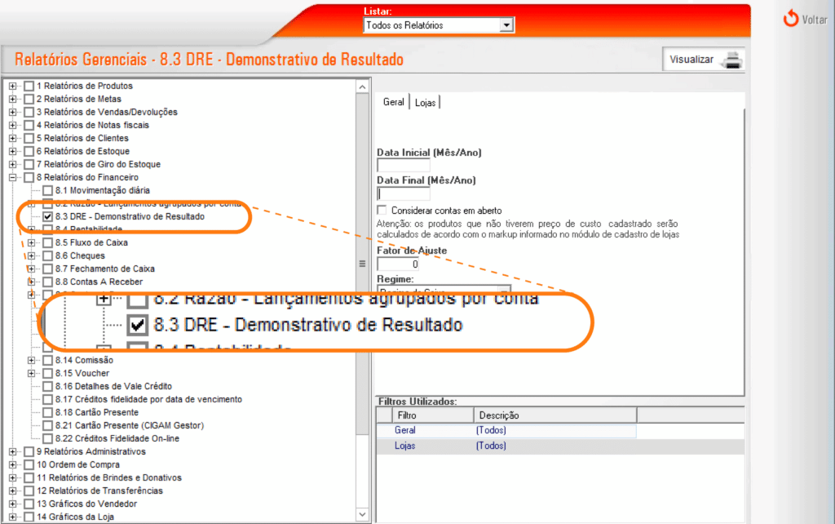Expand 8.6 Cheques node
The image size is (835, 524).
(32, 255)
